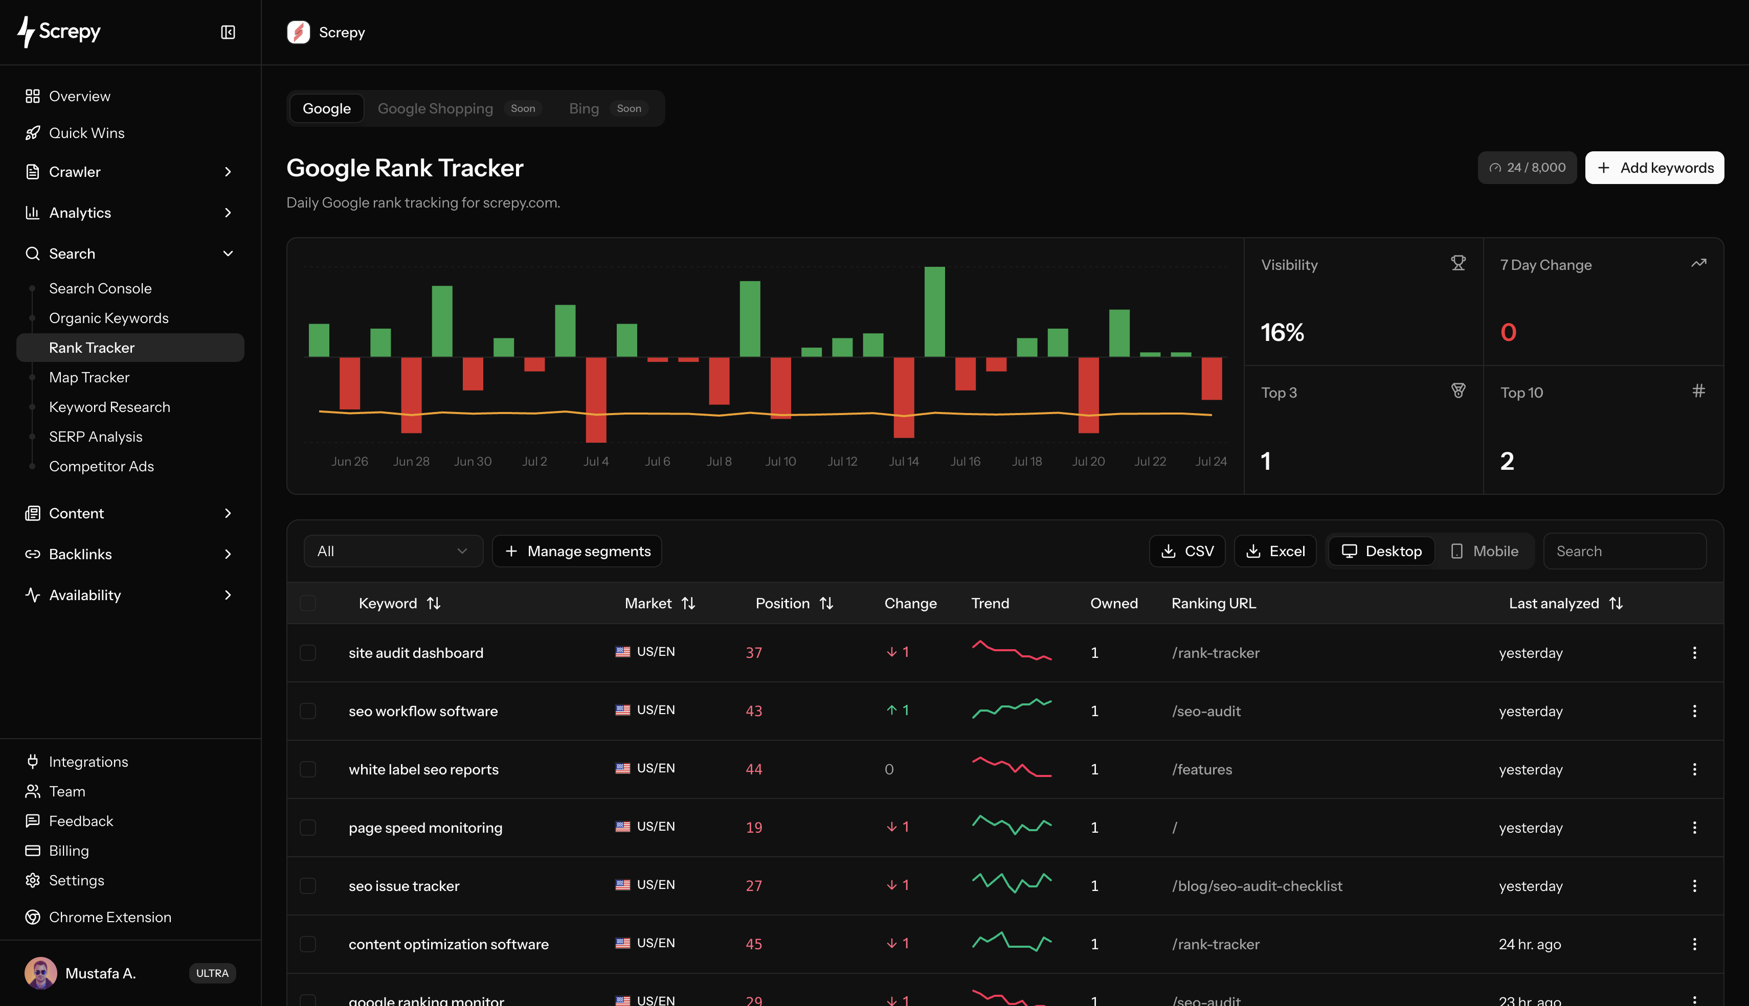Check the seo issue tracker row
Viewport: 1749px width, 1006px height.
pyautogui.click(x=308, y=886)
